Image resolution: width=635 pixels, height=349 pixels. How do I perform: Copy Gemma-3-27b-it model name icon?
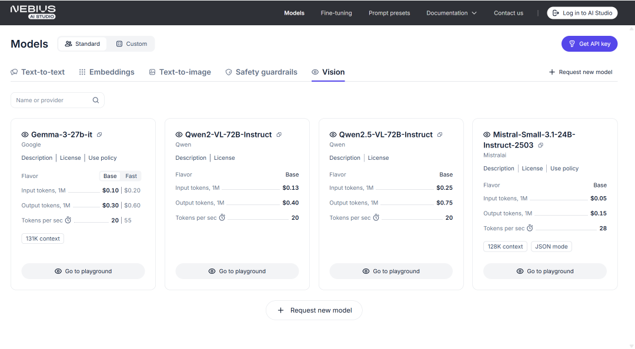pyautogui.click(x=99, y=135)
